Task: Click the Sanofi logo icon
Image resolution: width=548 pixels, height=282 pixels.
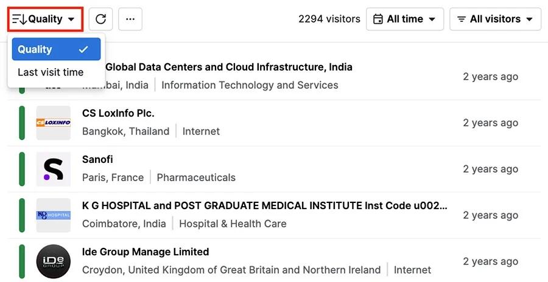Action: (x=54, y=169)
